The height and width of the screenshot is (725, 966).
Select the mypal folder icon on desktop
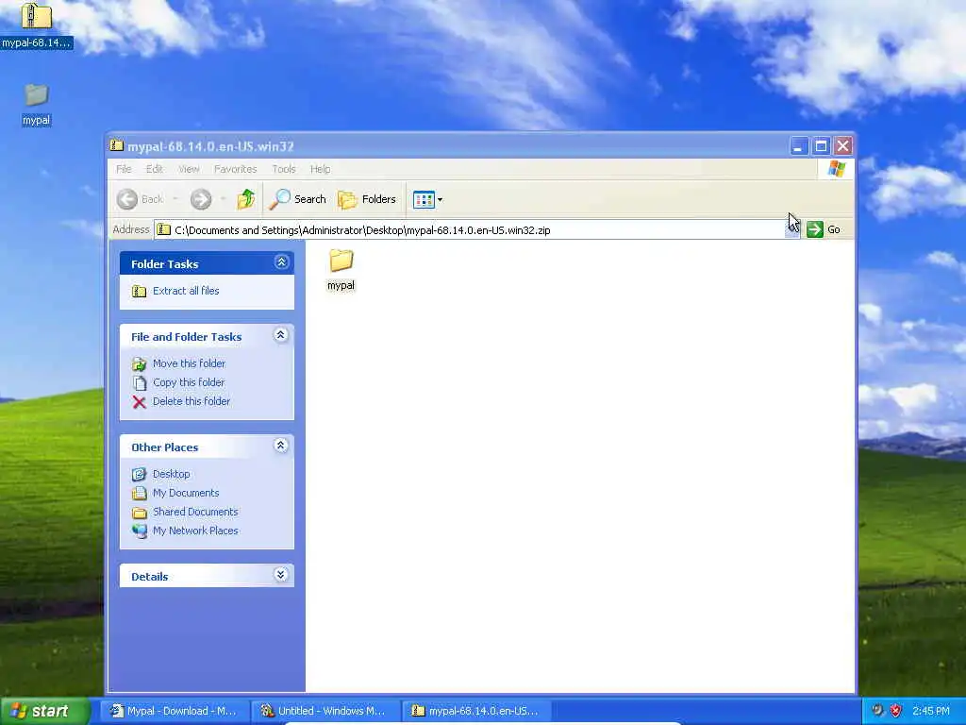click(37, 105)
